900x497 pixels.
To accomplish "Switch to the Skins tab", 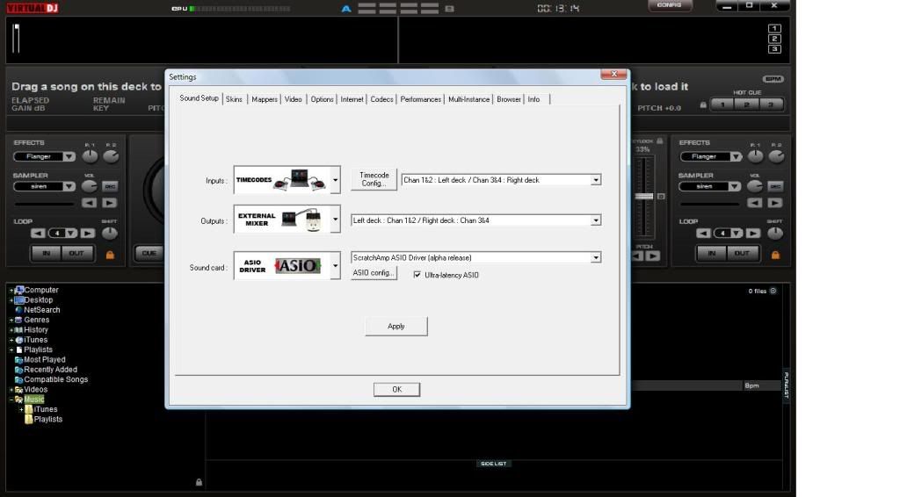I will tap(234, 99).
